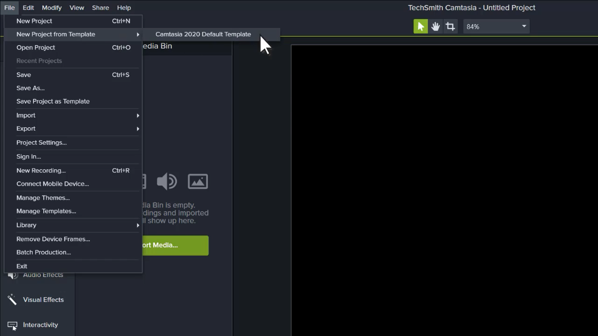Open Project Settings... dialog
This screenshot has height=336, width=598.
[73, 143]
